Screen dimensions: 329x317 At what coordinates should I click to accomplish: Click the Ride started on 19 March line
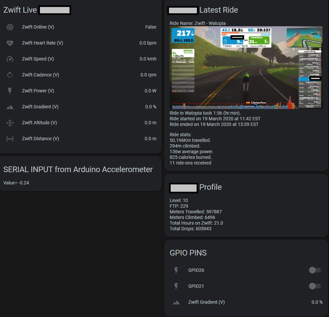215,119
